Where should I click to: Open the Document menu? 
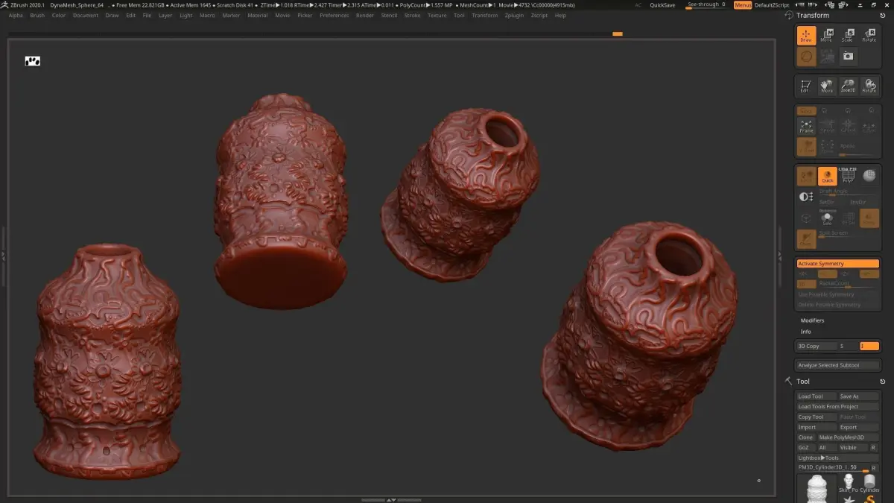[x=86, y=15]
